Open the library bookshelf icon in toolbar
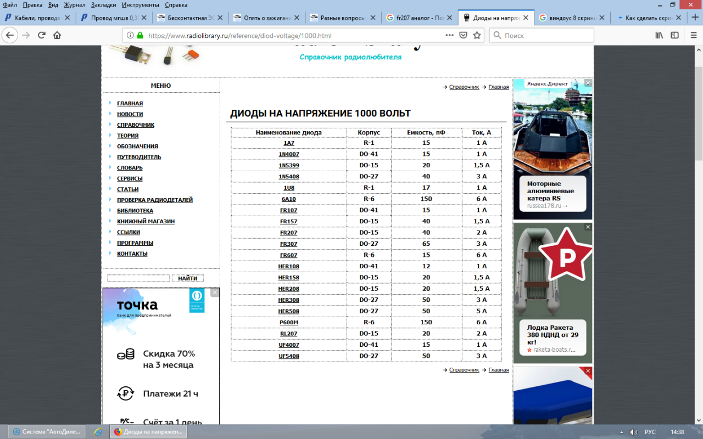 tap(659, 35)
